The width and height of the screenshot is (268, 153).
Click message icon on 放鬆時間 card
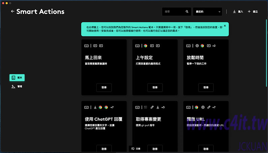point(209,45)
